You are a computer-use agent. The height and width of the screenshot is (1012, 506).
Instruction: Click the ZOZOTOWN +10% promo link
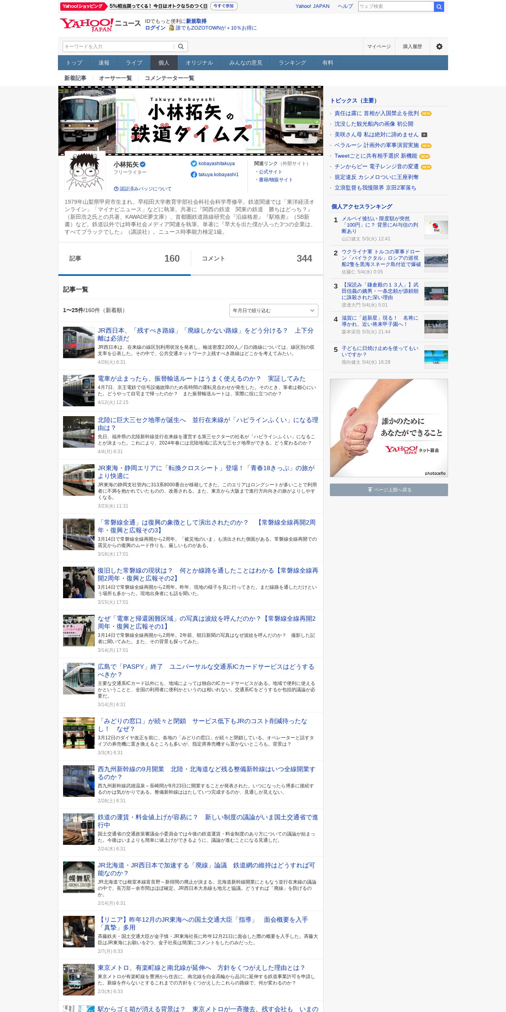[216, 28]
